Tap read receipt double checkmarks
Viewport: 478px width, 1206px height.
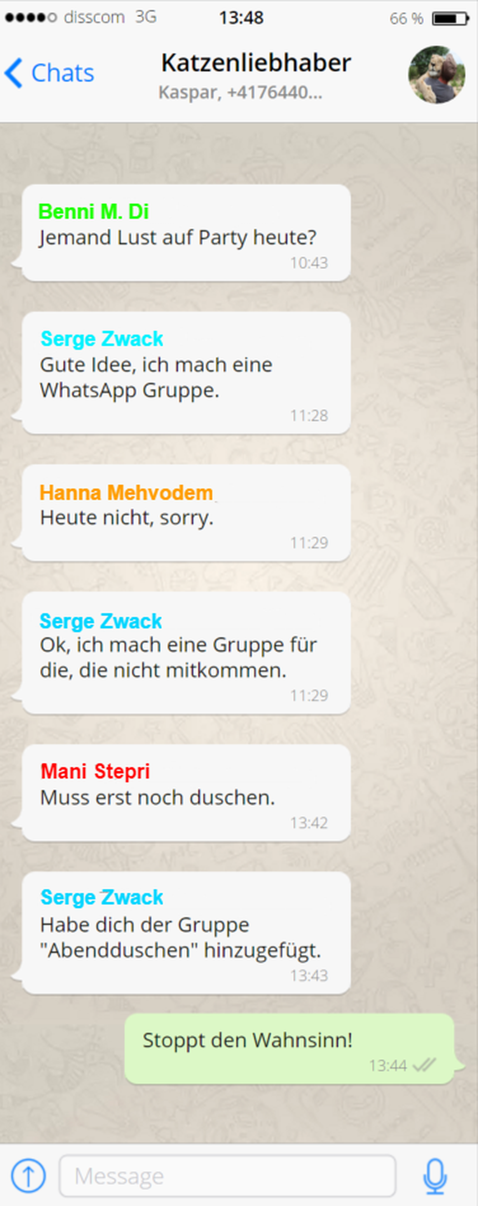tap(425, 1065)
